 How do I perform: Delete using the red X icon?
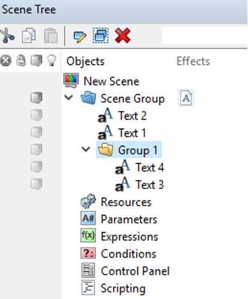123,36
